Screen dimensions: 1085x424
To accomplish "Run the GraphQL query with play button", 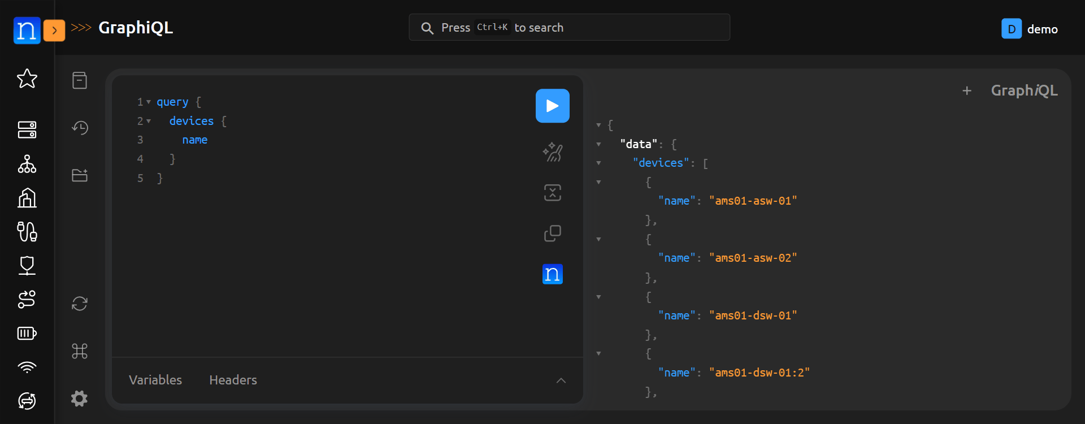I will click(x=552, y=106).
